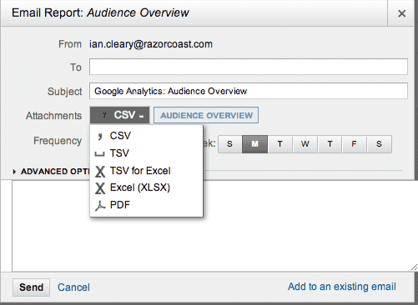
Task: Choose TSV from the format menu
Action: point(146,153)
